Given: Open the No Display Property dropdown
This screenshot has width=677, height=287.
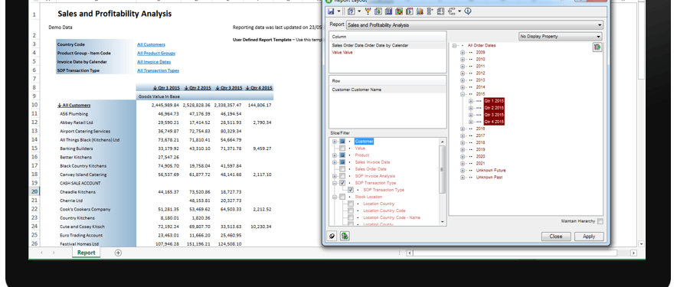Looking at the screenshot, I should [x=561, y=37].
